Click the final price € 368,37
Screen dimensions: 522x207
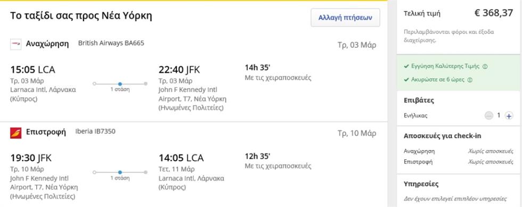point(494,13)
